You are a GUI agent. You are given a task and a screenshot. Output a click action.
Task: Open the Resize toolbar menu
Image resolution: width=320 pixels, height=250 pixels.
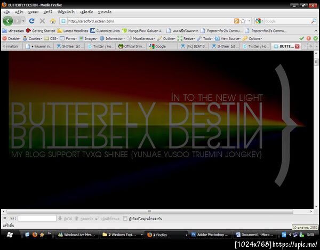(x=186, y=38)
